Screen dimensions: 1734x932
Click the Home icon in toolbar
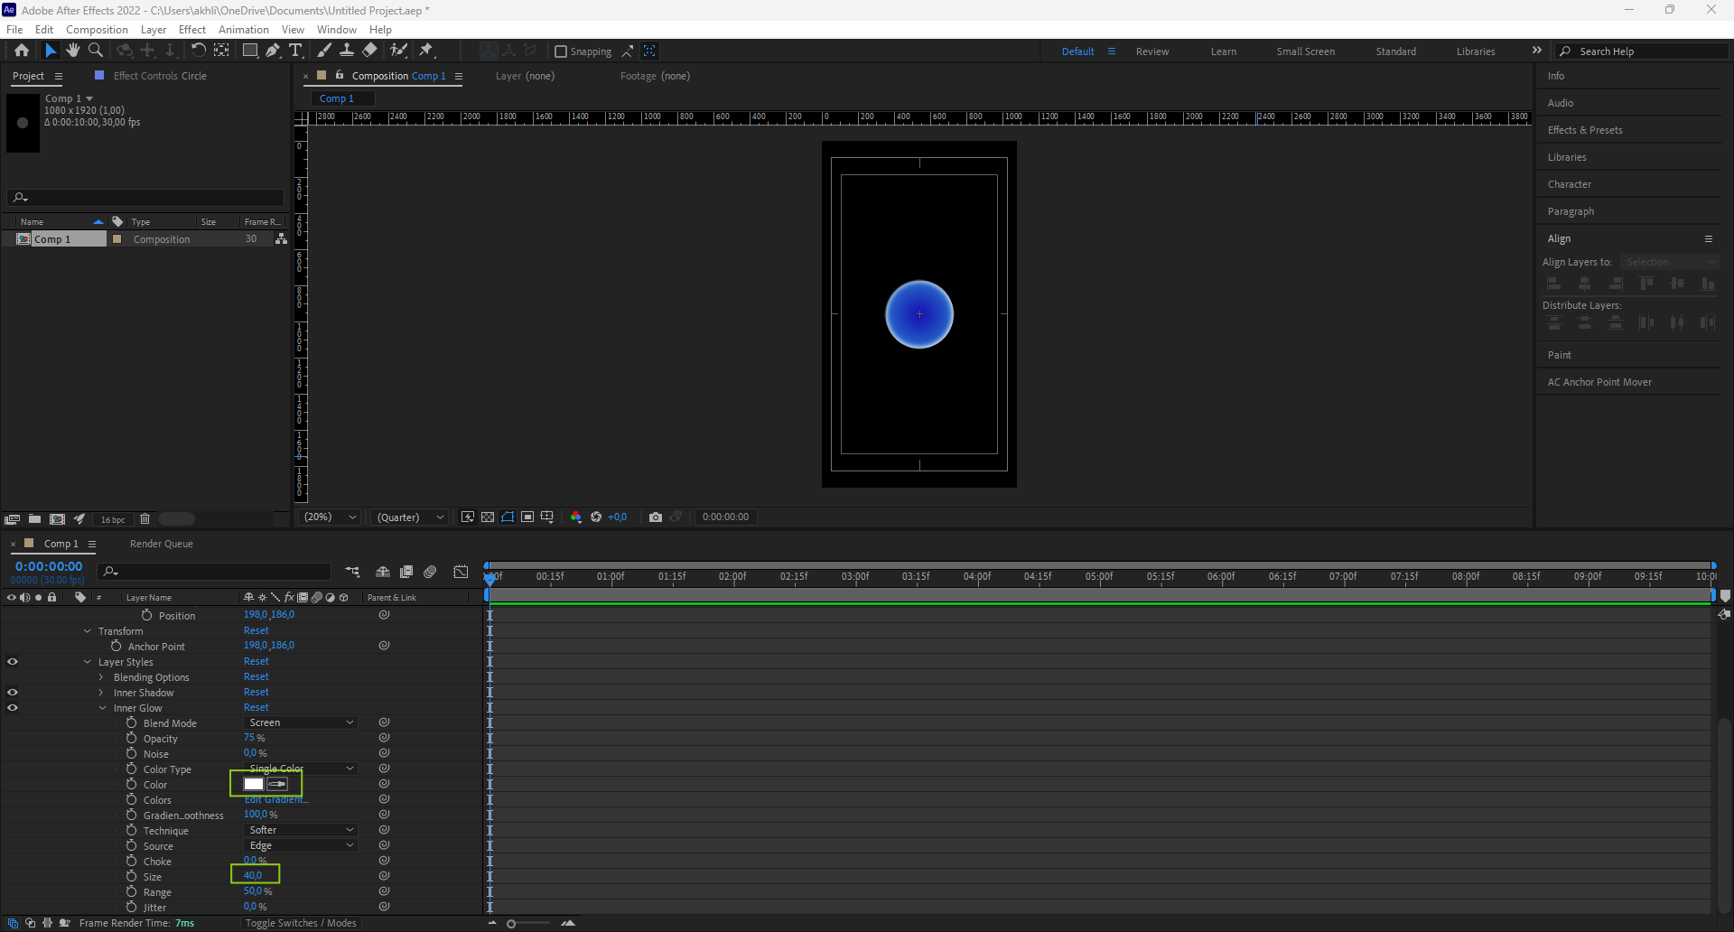coord(22,51)
